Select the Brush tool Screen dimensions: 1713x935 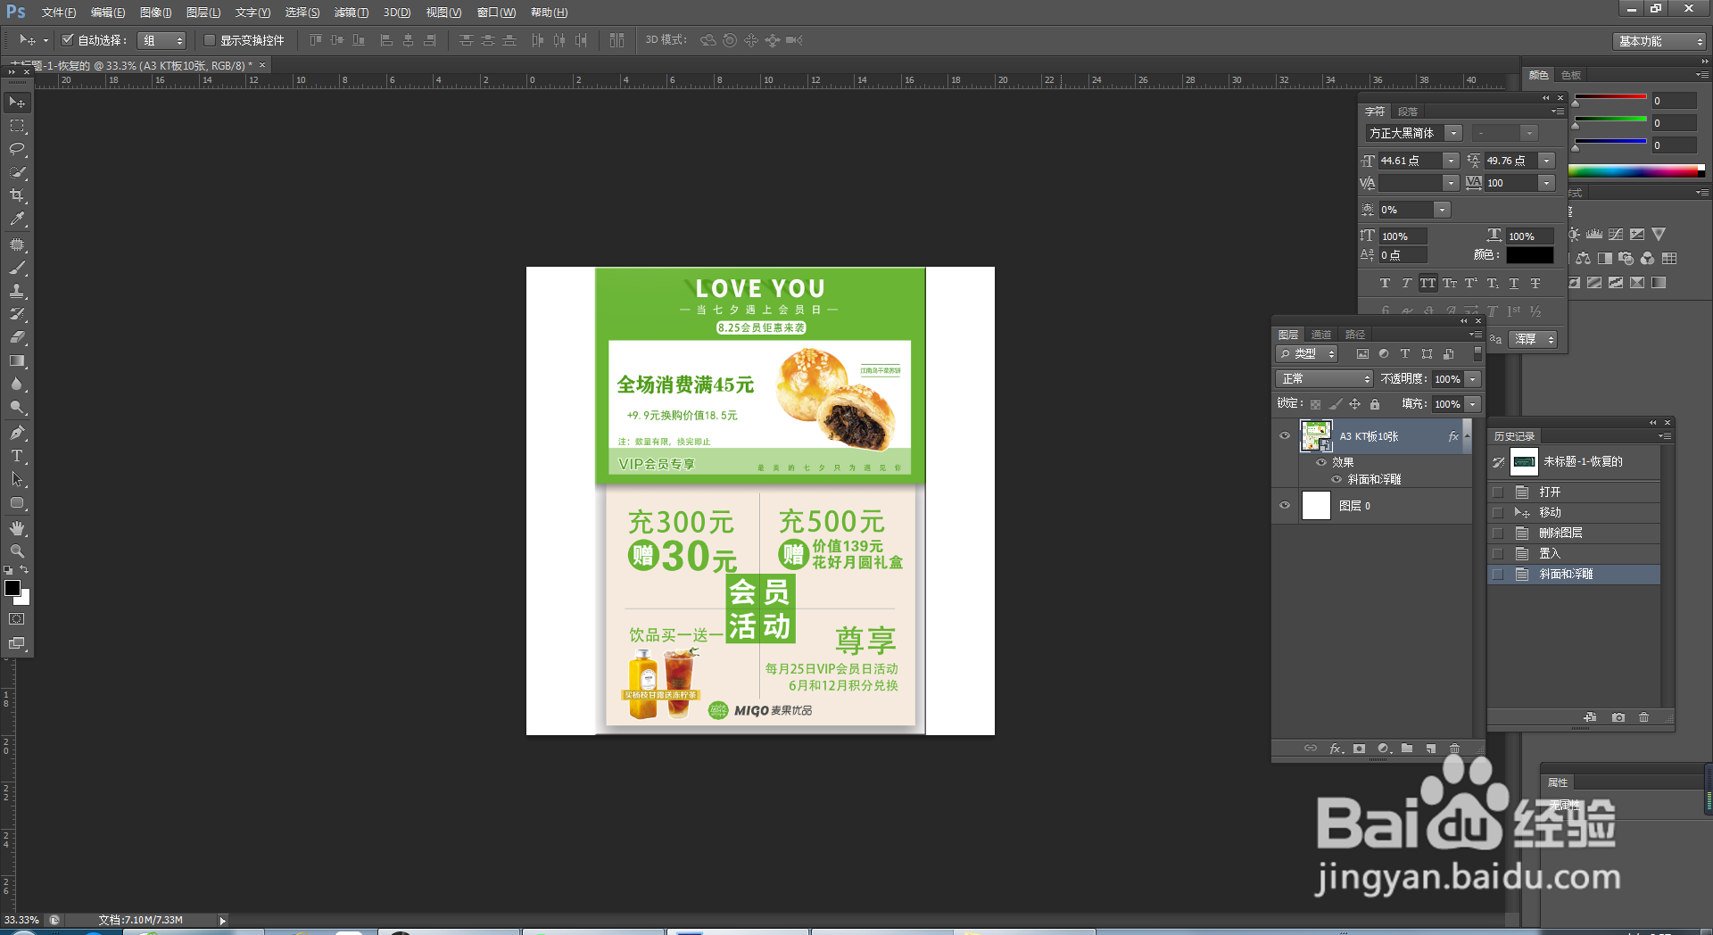[17, 267]
